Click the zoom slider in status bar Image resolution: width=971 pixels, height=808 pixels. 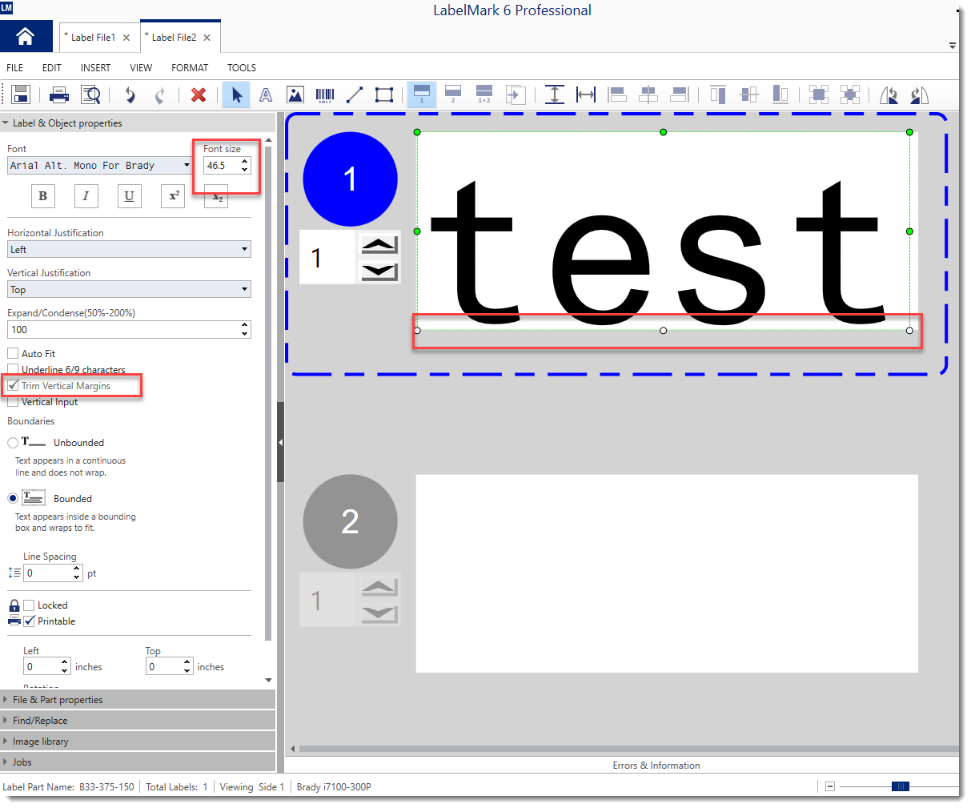click(900, 786)
